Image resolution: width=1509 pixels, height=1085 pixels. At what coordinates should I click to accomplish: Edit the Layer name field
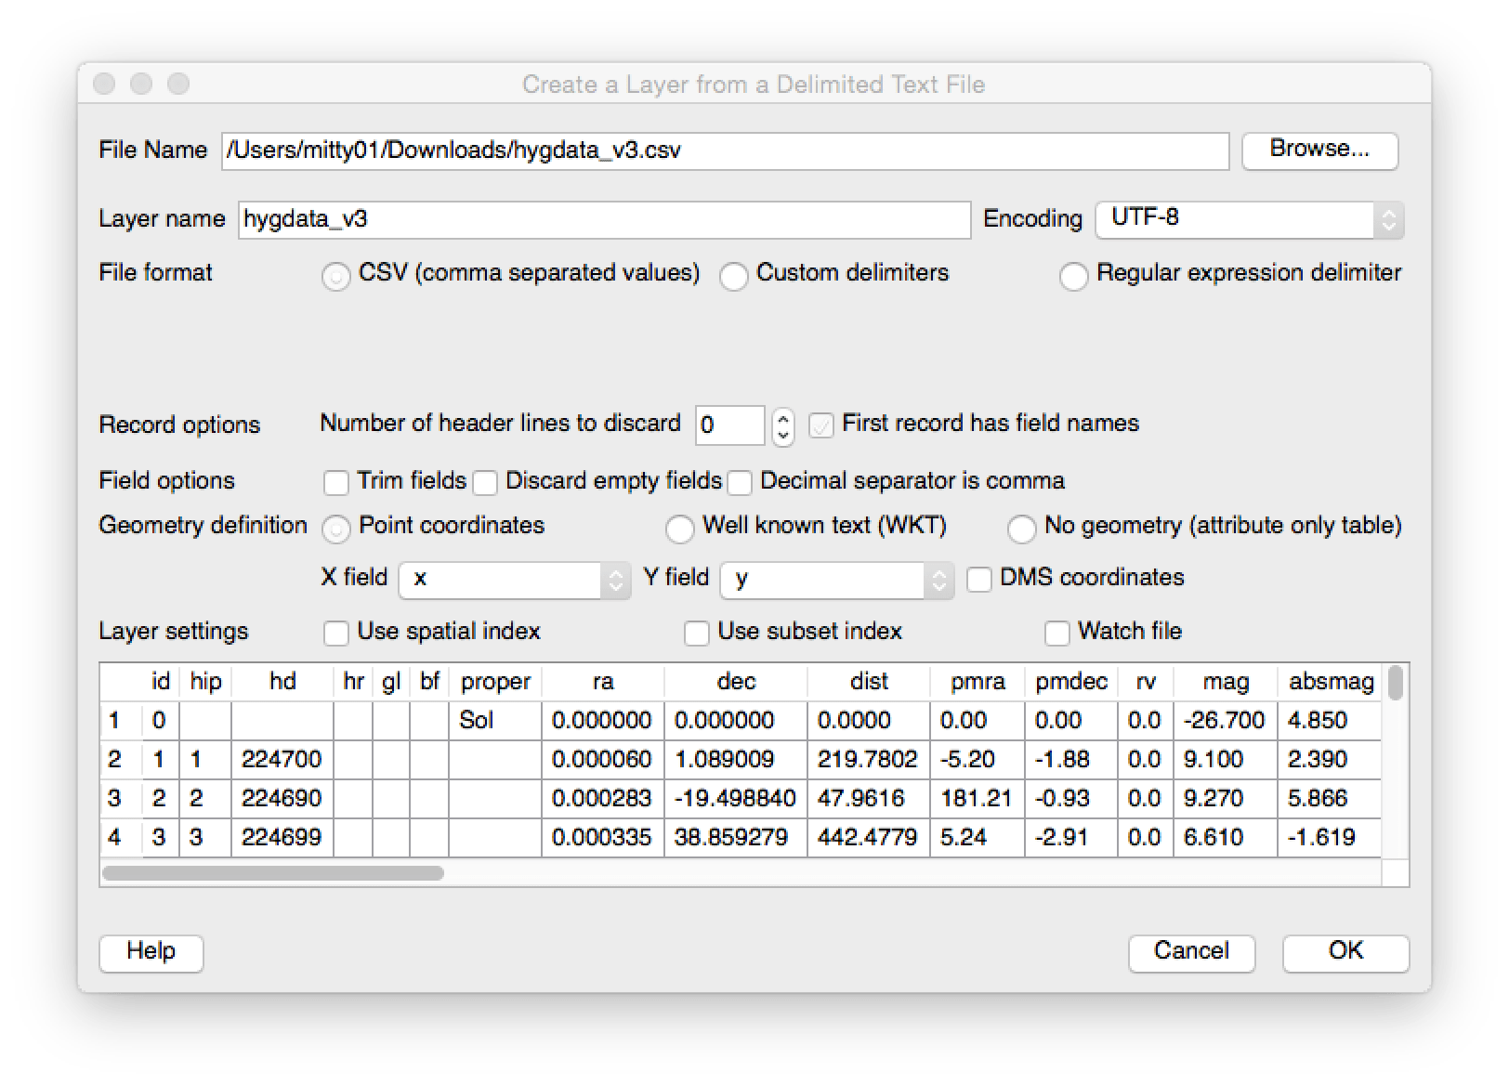tap(604, 219)
